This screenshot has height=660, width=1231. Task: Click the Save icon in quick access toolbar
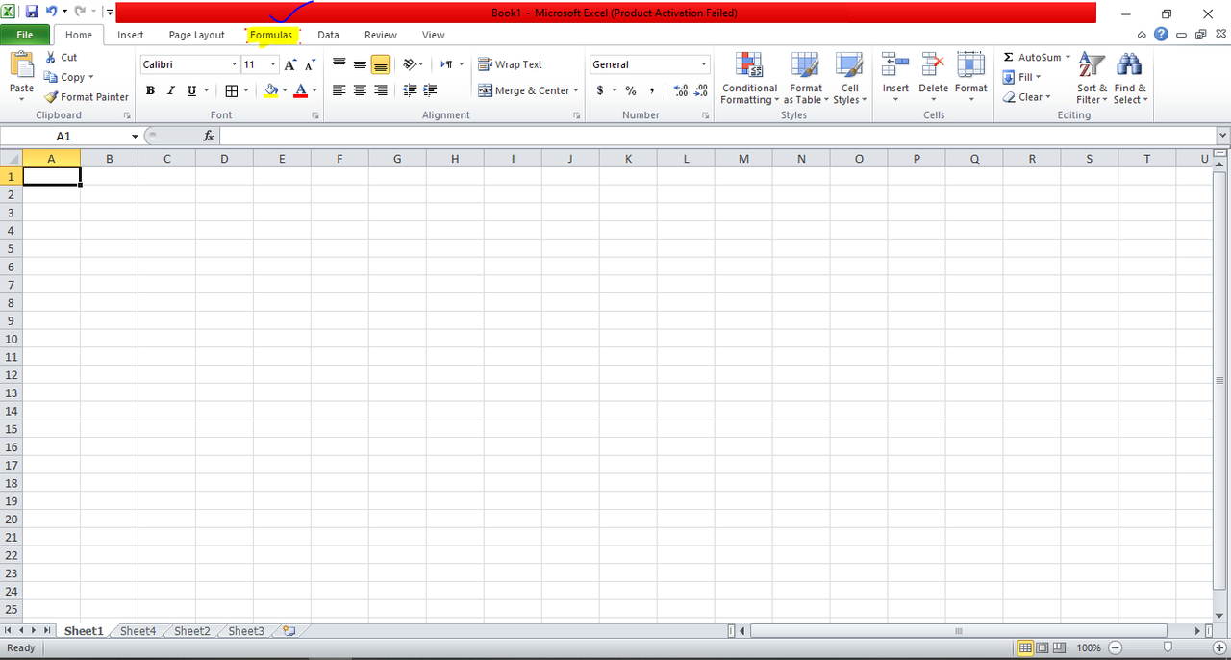tap(32, 13)
